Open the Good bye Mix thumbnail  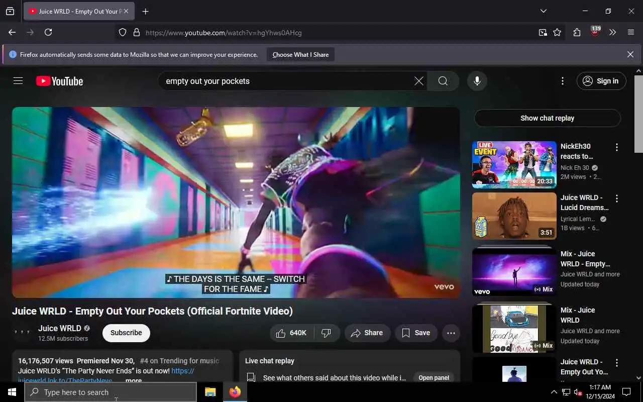(x=514, y=328)
